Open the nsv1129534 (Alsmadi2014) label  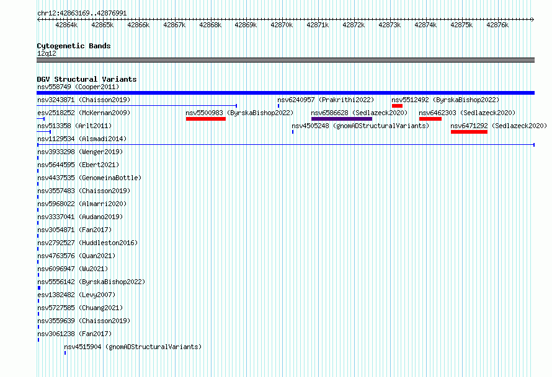82,139
